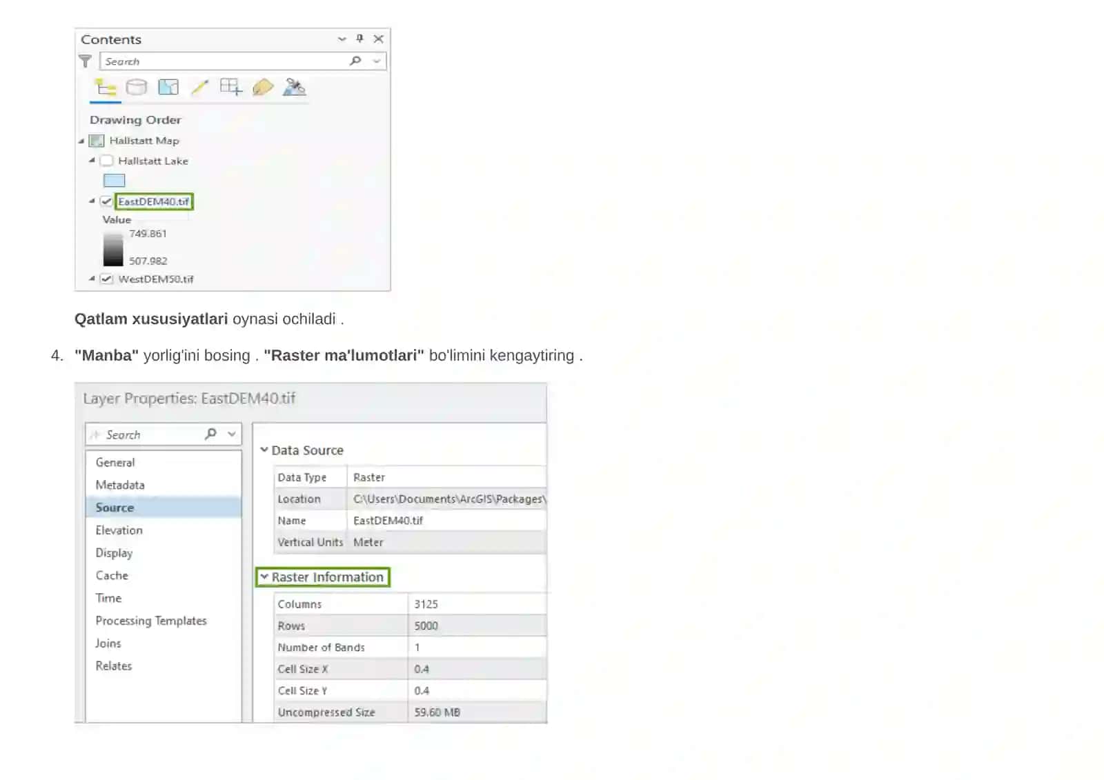The image size is (1104, 780).
Task: Click the Rows value 5000
Action: point(426,626)
